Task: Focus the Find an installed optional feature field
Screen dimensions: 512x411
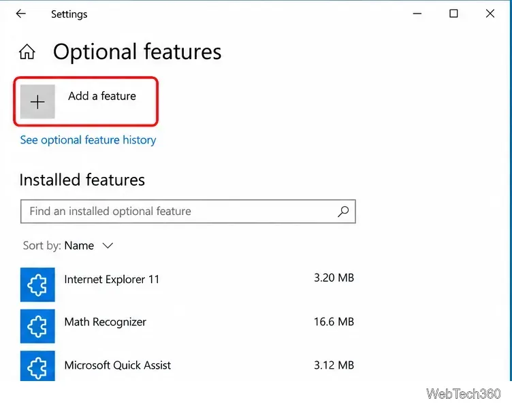Action: [188, 212]
